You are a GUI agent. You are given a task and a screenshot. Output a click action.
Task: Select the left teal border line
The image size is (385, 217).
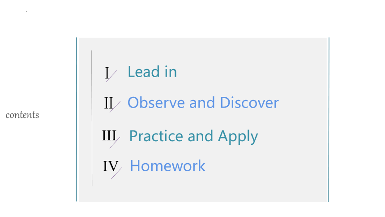[x=77, y=120]
